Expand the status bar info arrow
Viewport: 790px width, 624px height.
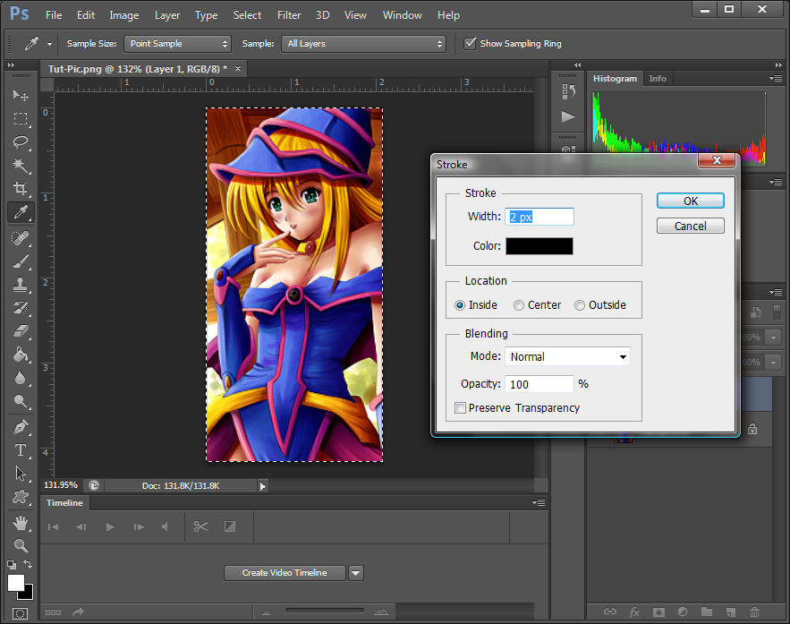click(x=262, y=486)
